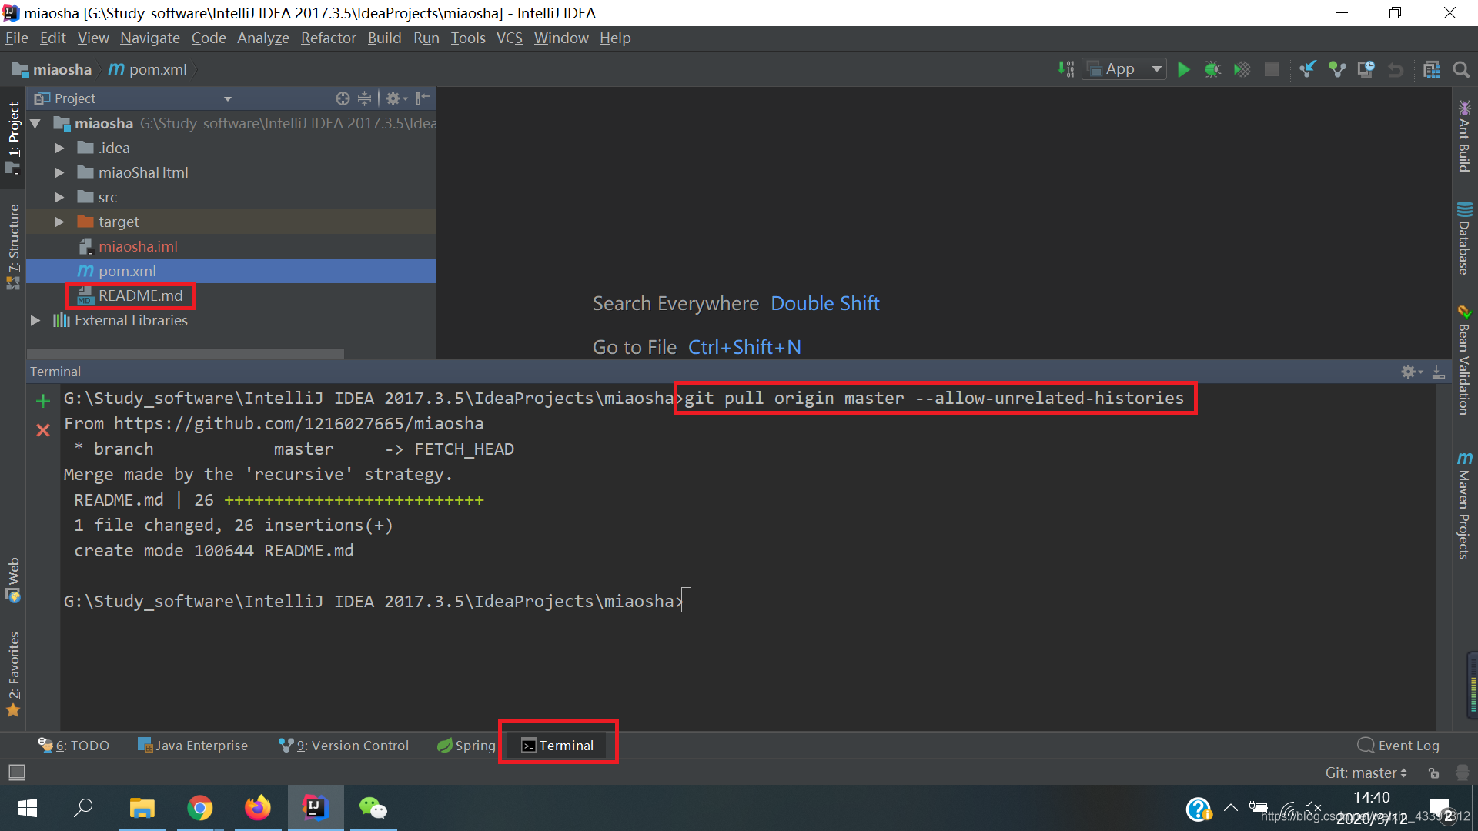Expand the miaoShaHtml folder

click(x=59, y=172)
